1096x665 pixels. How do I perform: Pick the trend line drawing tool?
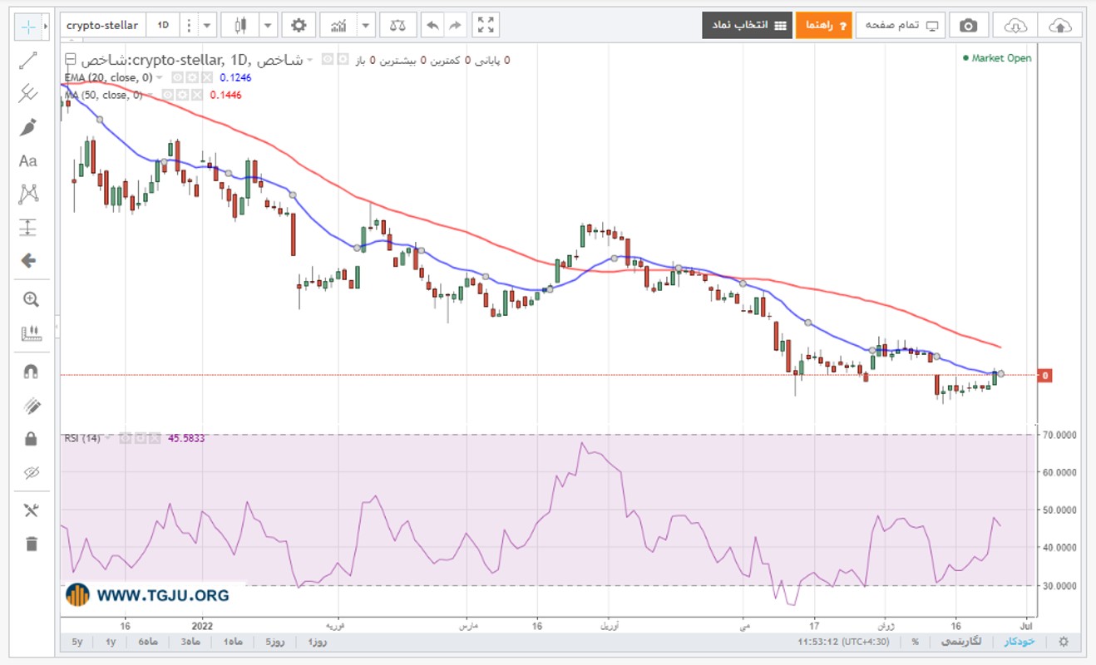28,60
